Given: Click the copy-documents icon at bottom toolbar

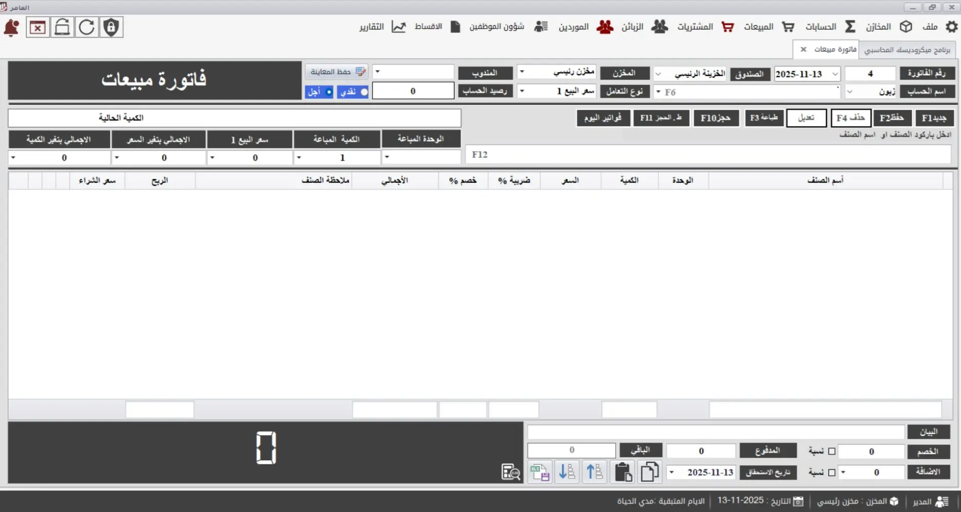Looking at the screenshot, I should (x=650, y=472).
